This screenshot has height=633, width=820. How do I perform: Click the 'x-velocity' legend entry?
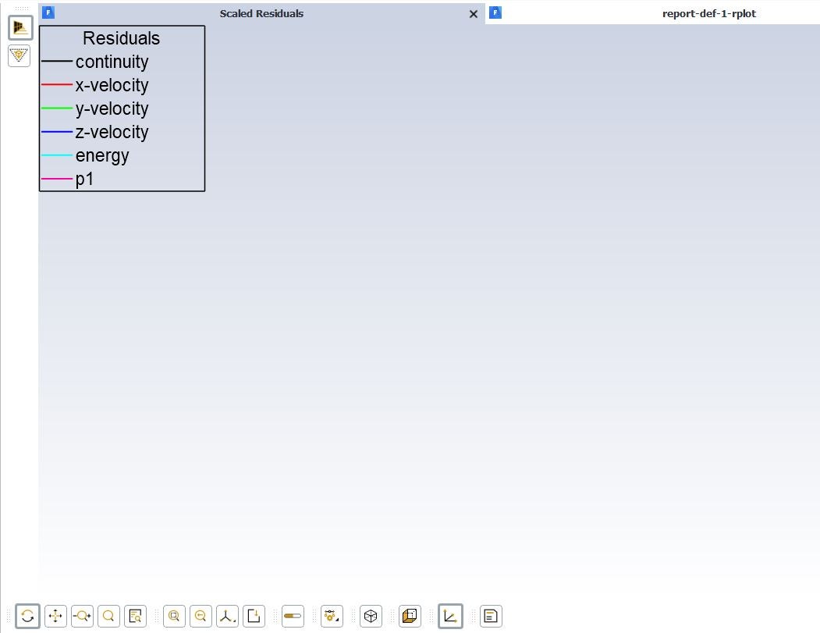(112, 85)
